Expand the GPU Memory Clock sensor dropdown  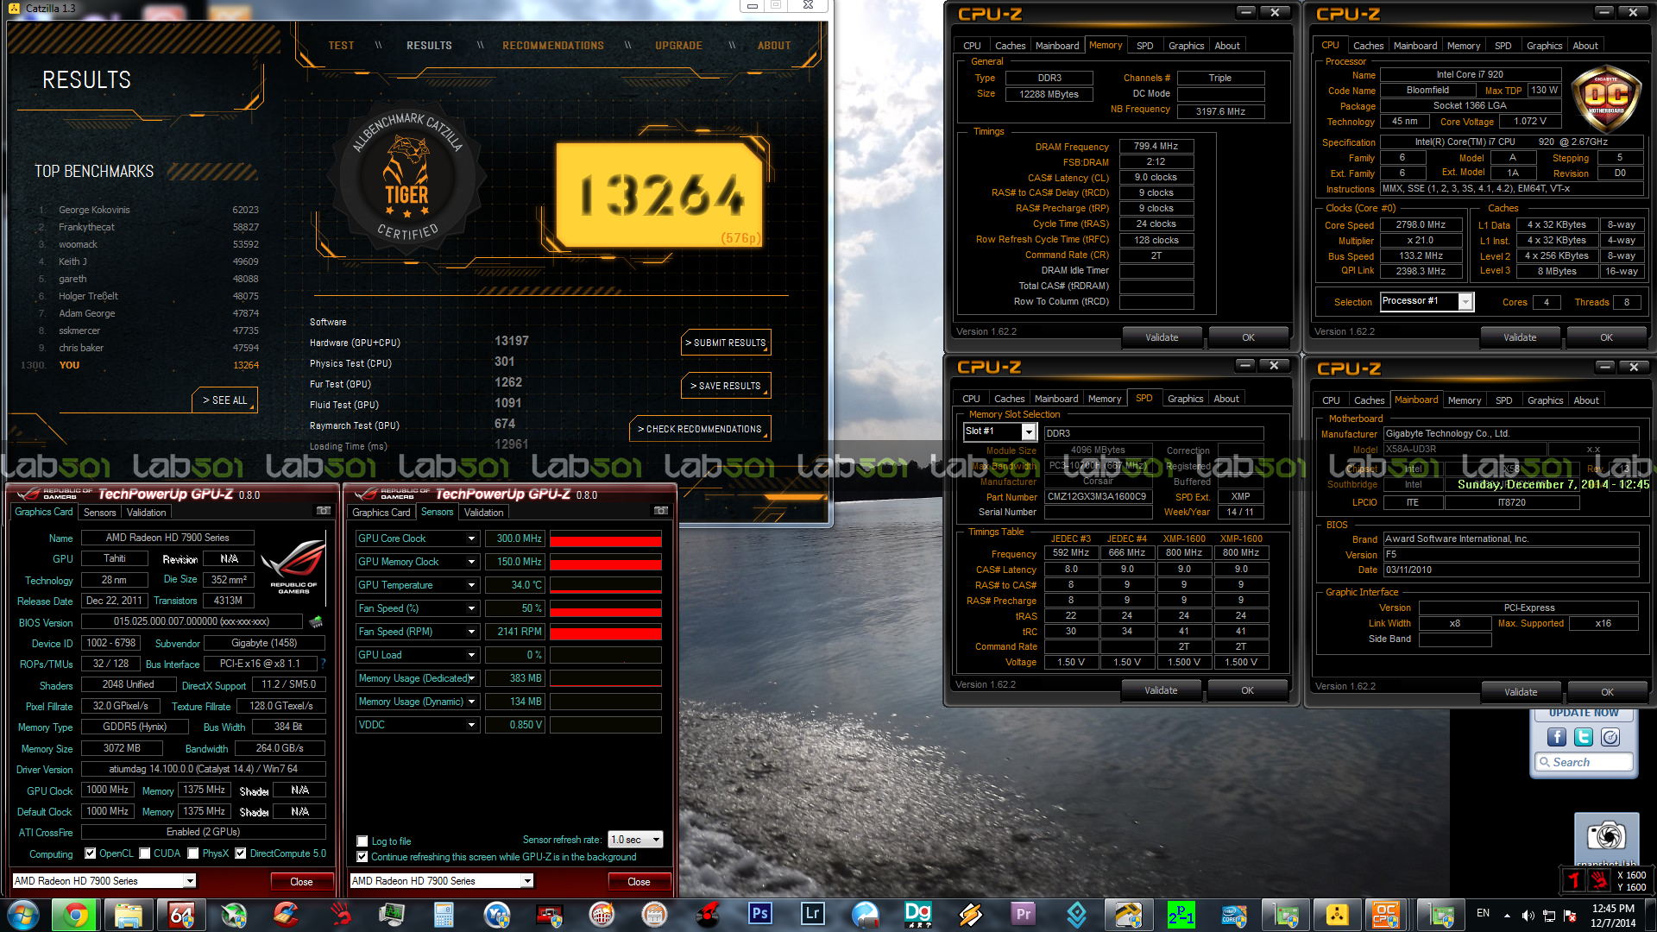(471, 562)
